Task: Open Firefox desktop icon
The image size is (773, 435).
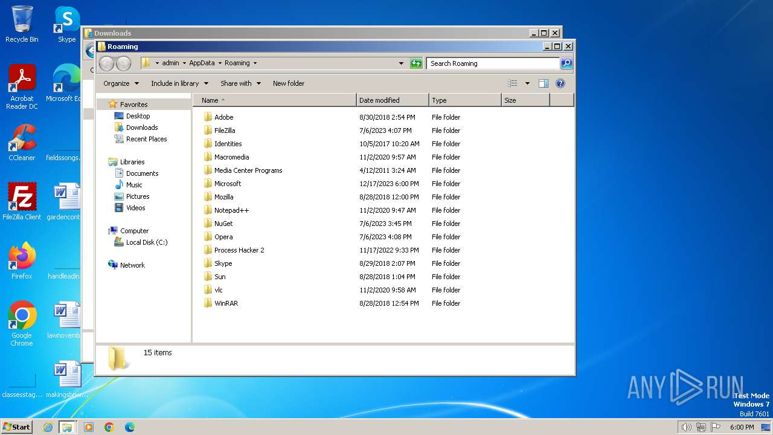Action: tap(22, 261)
